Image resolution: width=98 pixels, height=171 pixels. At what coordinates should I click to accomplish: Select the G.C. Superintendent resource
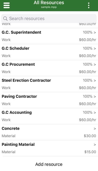point(49,36)
